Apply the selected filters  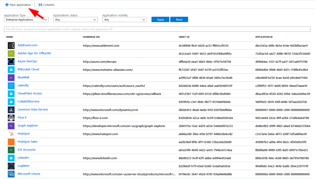[x=160, y=19]
